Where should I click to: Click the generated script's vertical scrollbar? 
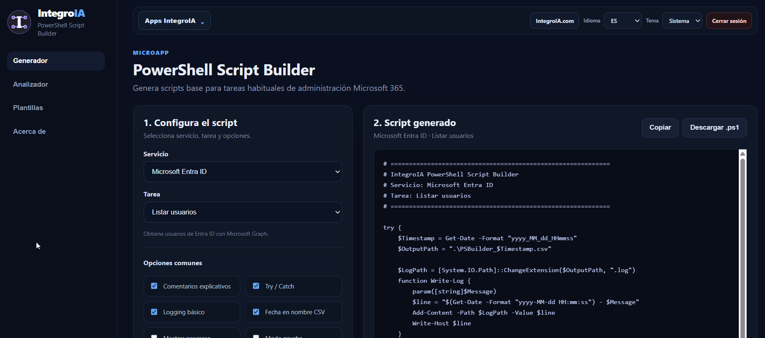742,248
